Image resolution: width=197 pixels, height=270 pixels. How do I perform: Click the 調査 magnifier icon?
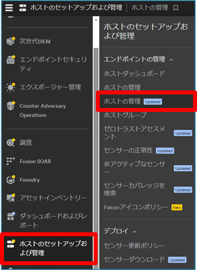[11, 143]
